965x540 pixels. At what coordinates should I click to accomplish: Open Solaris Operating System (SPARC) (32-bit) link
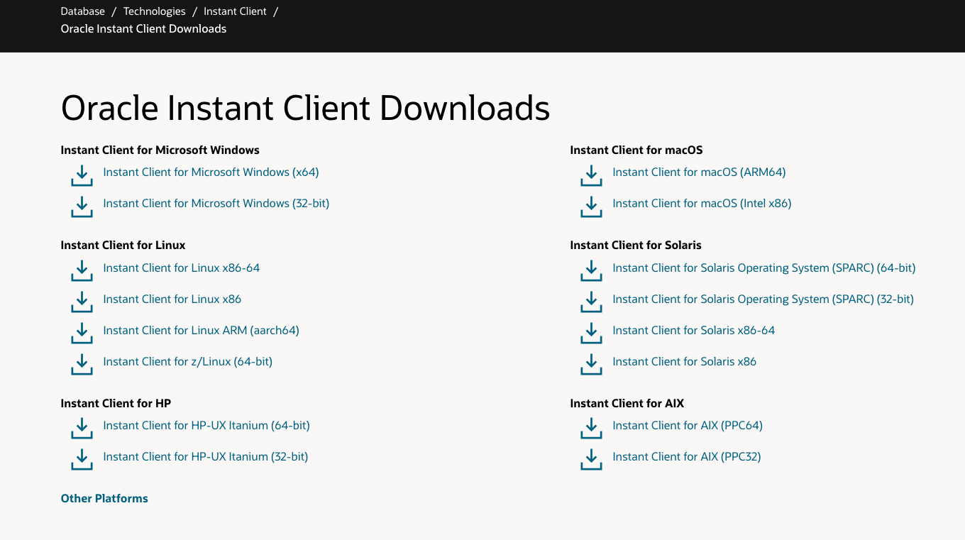763,299
